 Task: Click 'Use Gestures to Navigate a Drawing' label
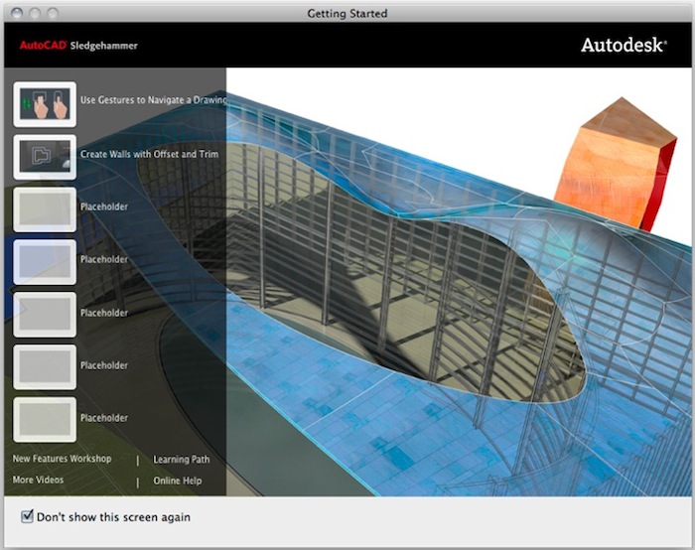pyautogui.click(x=153, y=100)
